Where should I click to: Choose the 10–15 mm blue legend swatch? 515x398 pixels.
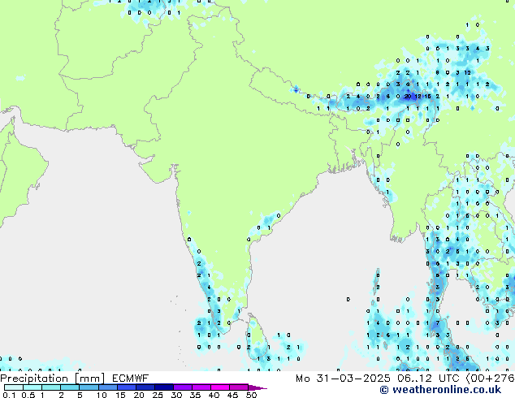point(107,387)
